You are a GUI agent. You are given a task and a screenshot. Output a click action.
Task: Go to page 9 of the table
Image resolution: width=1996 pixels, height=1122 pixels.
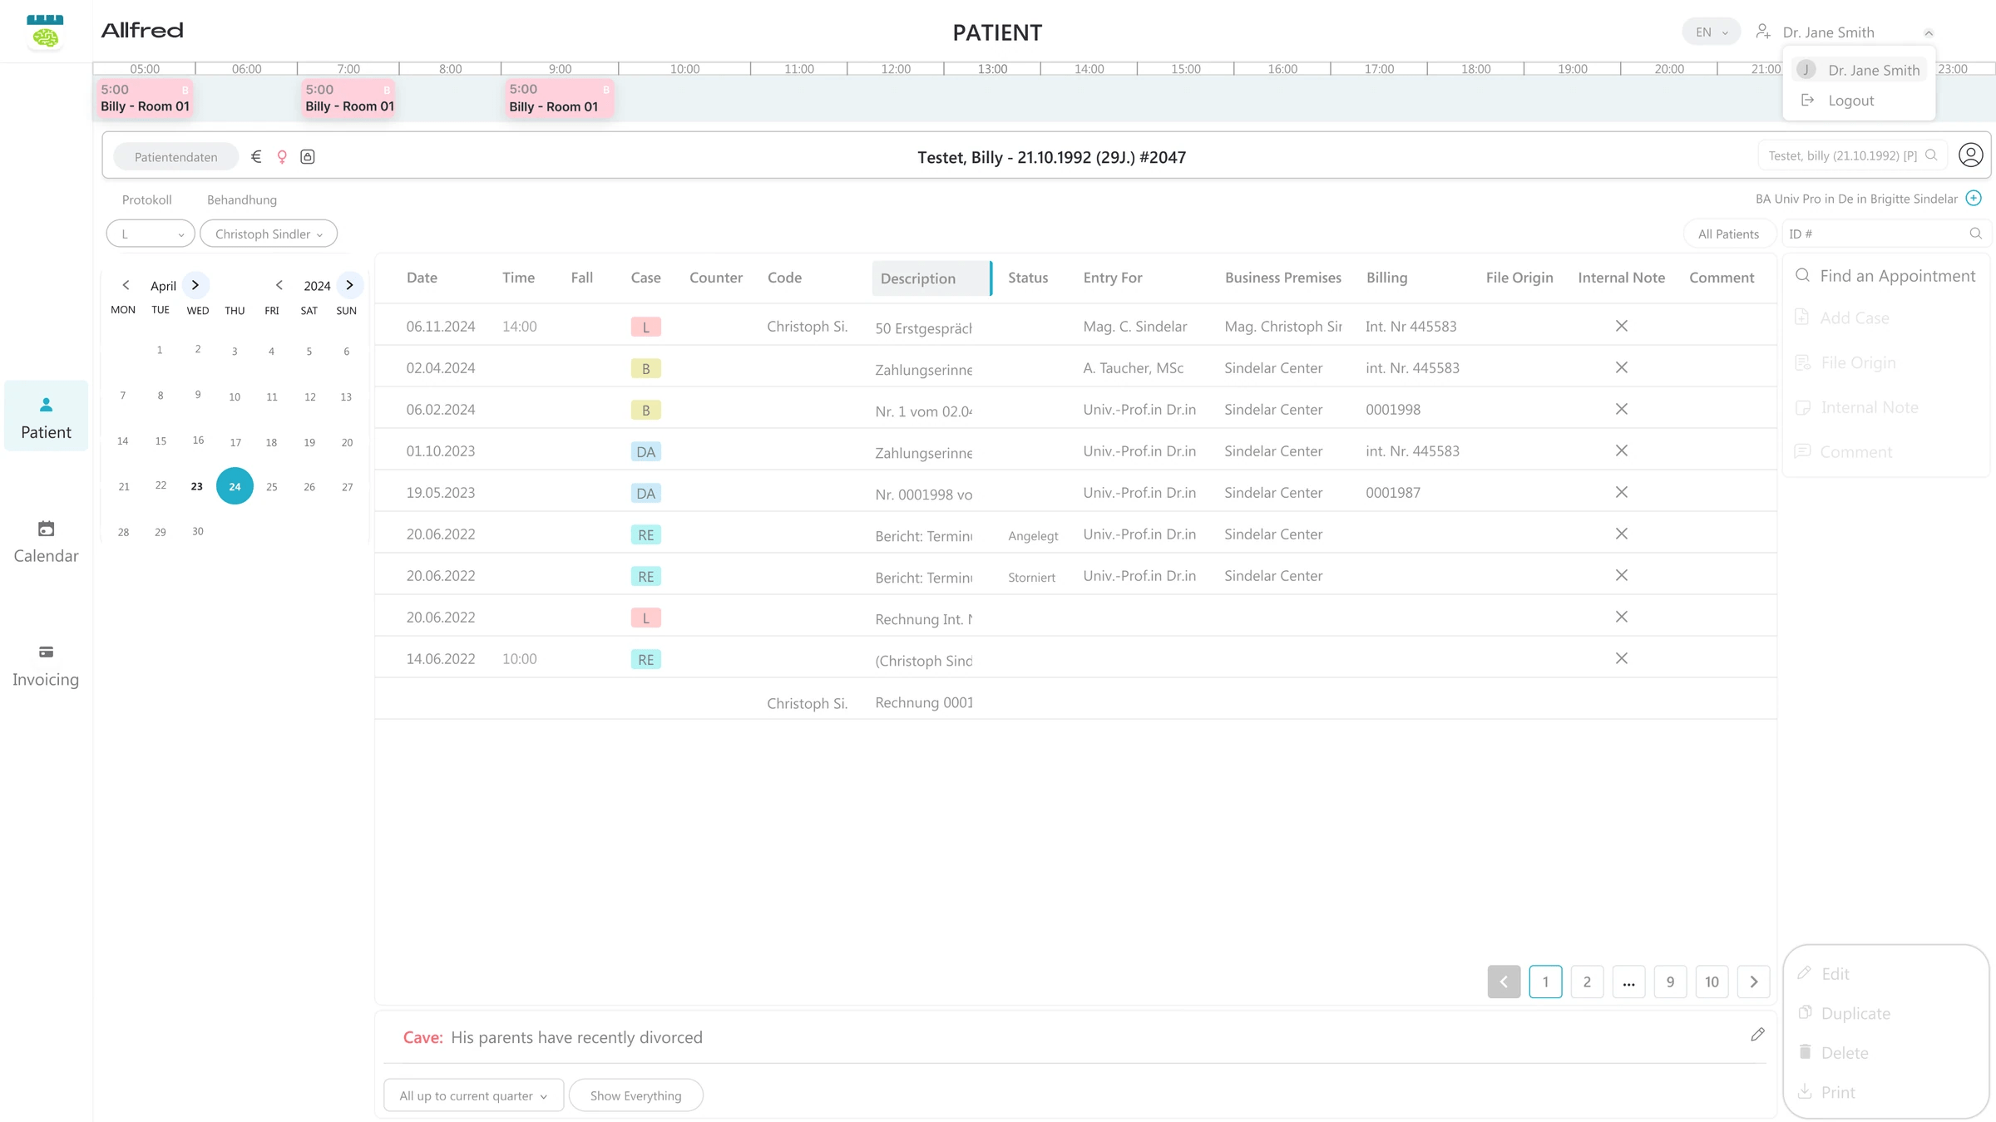(x=1670, y=982)
